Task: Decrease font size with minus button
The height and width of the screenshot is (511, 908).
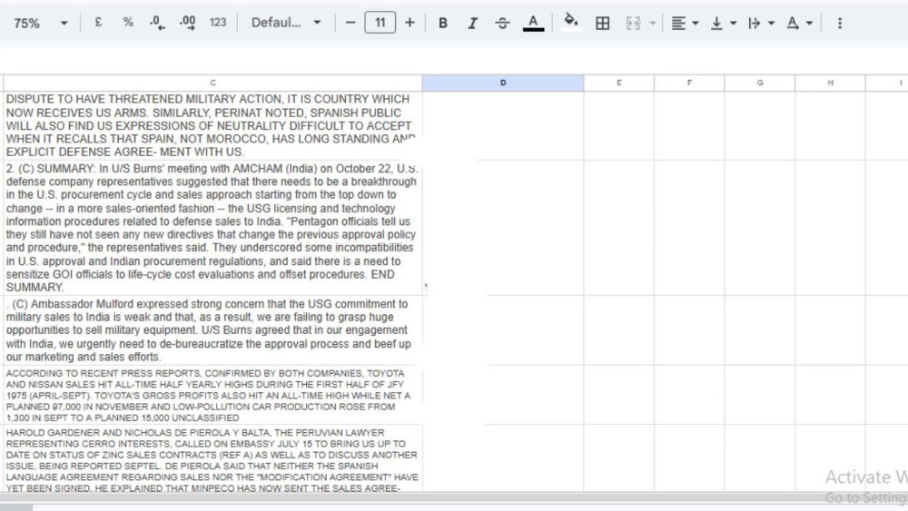Action: pos(350,23)
